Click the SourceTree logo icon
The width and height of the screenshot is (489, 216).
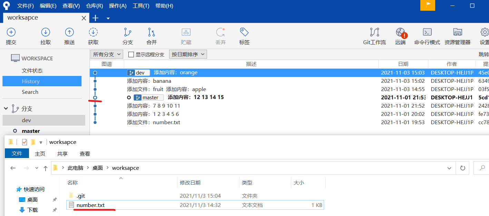pyautogui.click(x=6, y=6)
